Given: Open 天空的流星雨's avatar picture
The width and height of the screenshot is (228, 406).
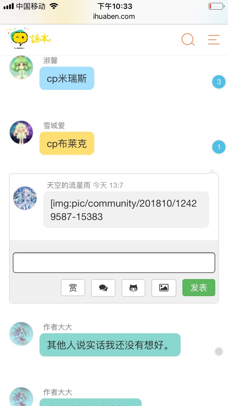Looking at the screenshot, I should (x=25, y=198).
